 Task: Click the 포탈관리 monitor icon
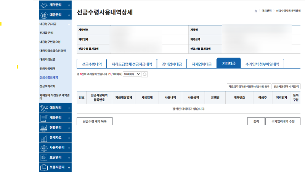tap(44, 158)
